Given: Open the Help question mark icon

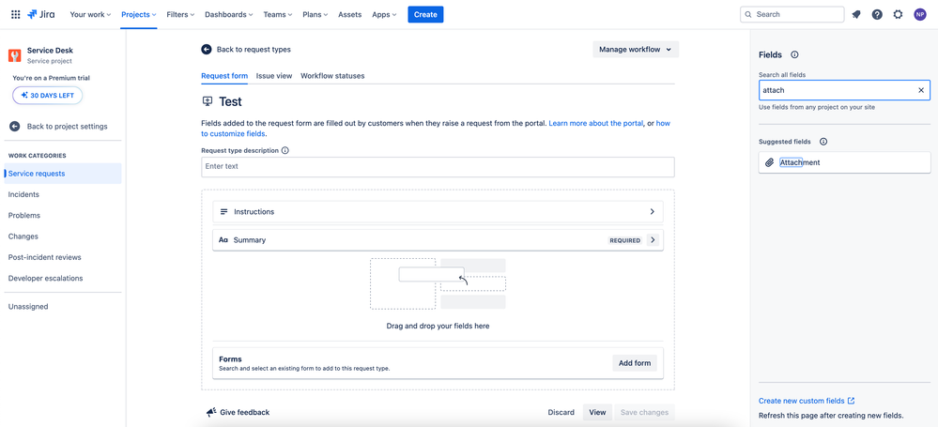Looking at the screenshot, I should (x=877, y=14).
